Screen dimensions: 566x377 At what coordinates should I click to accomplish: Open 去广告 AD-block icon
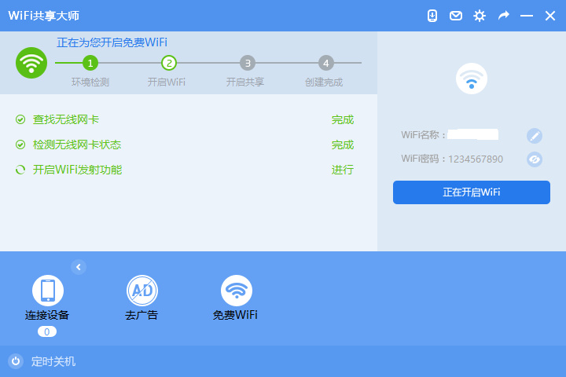(x=141, y=291)
